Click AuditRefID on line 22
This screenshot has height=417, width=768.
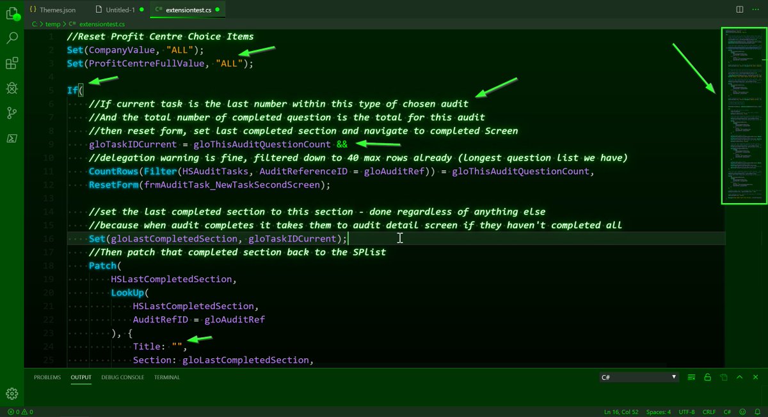(x=159, y=319)
